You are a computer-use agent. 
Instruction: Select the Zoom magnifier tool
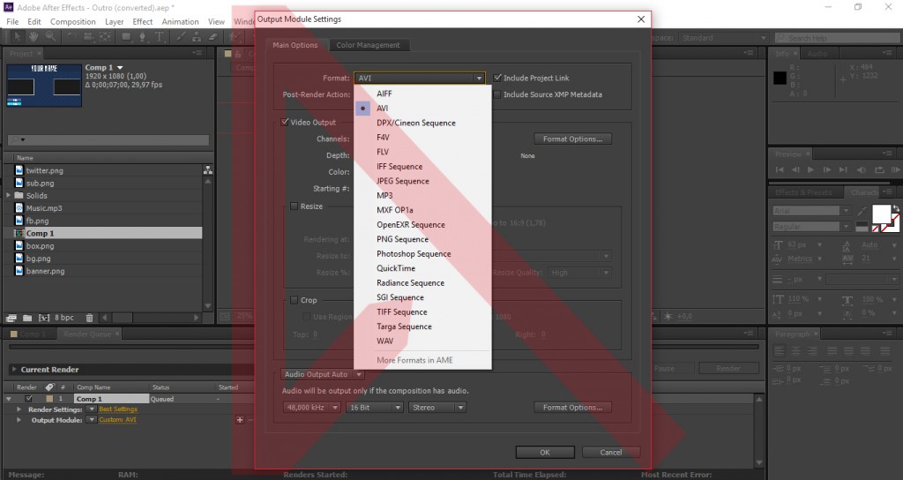point(50,37)
